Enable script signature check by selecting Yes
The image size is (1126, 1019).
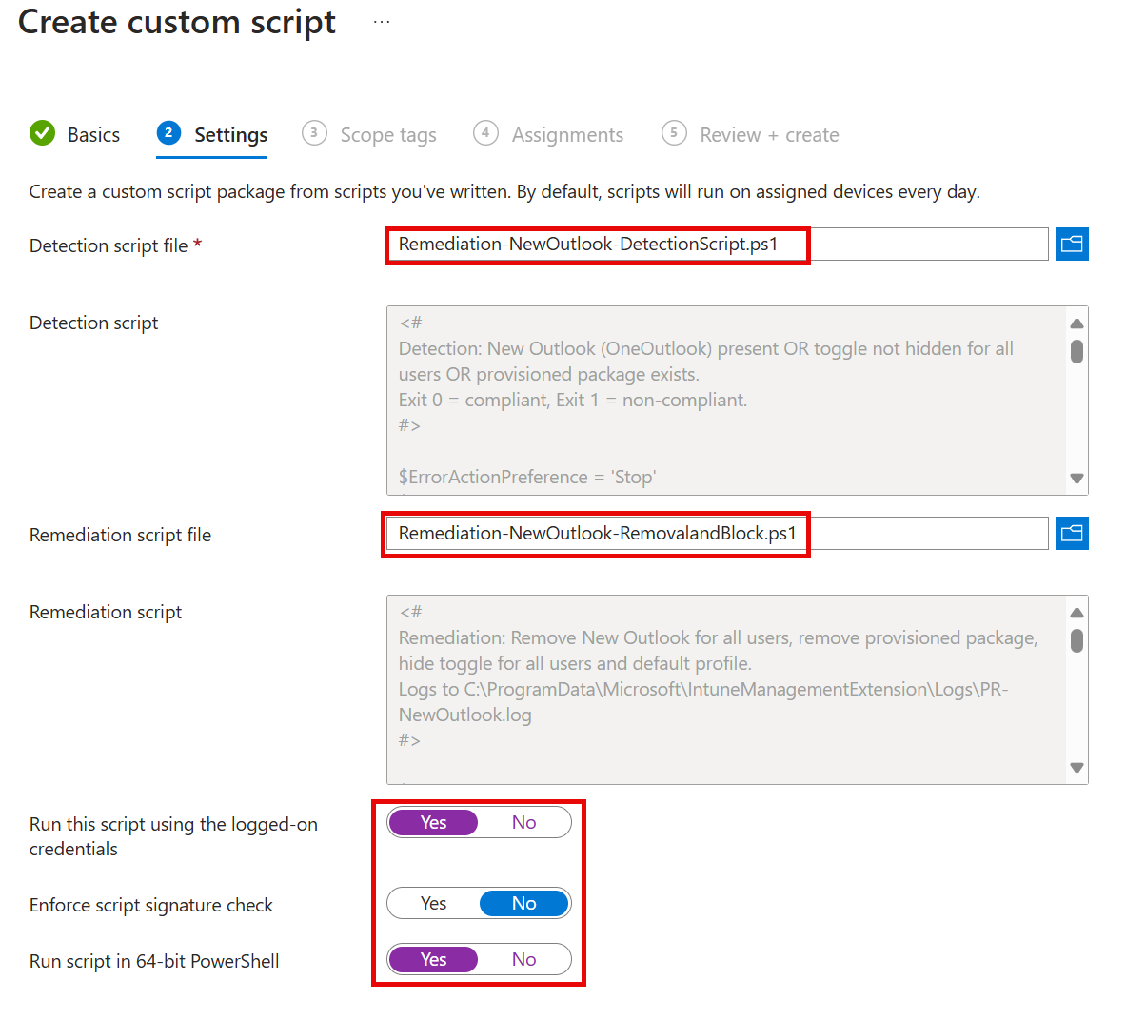coord(433,903)
